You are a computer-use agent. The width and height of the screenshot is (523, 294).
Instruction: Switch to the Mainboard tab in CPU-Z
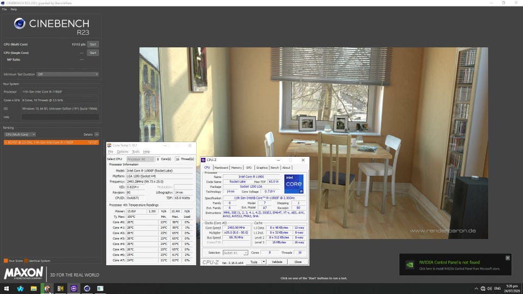tap(221, 168)
